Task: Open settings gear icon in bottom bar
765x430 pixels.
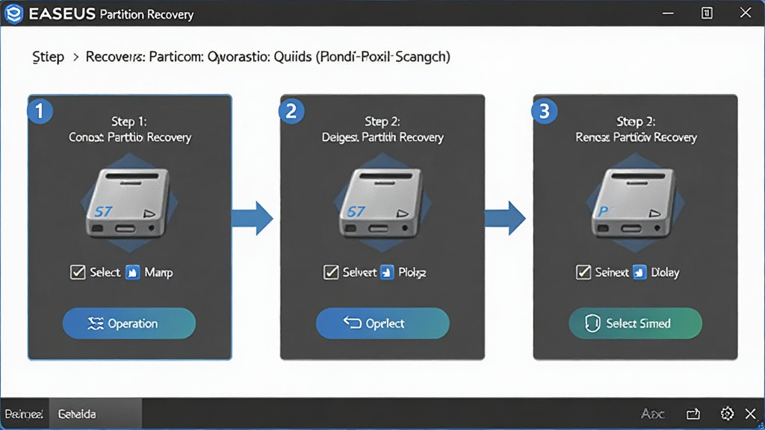Action: click(727, 414)
